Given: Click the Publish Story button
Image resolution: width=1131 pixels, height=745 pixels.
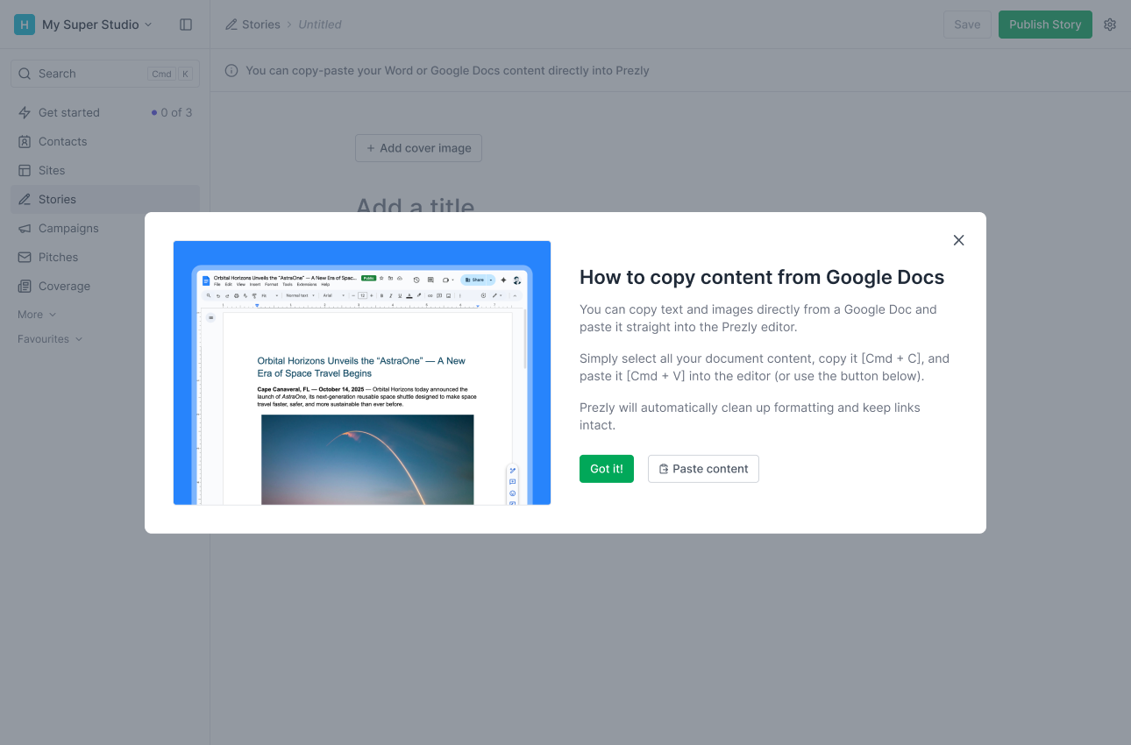Looking at the screenshot, I should [1044, 25].
